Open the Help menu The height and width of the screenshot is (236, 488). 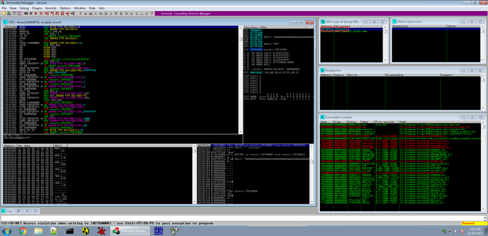pyautogui.click(x=92, y=8)
